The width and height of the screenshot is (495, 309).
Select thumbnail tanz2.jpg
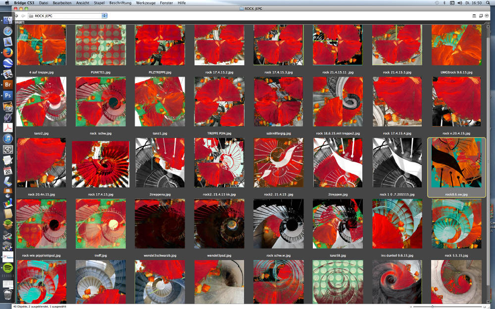(42, 101)
